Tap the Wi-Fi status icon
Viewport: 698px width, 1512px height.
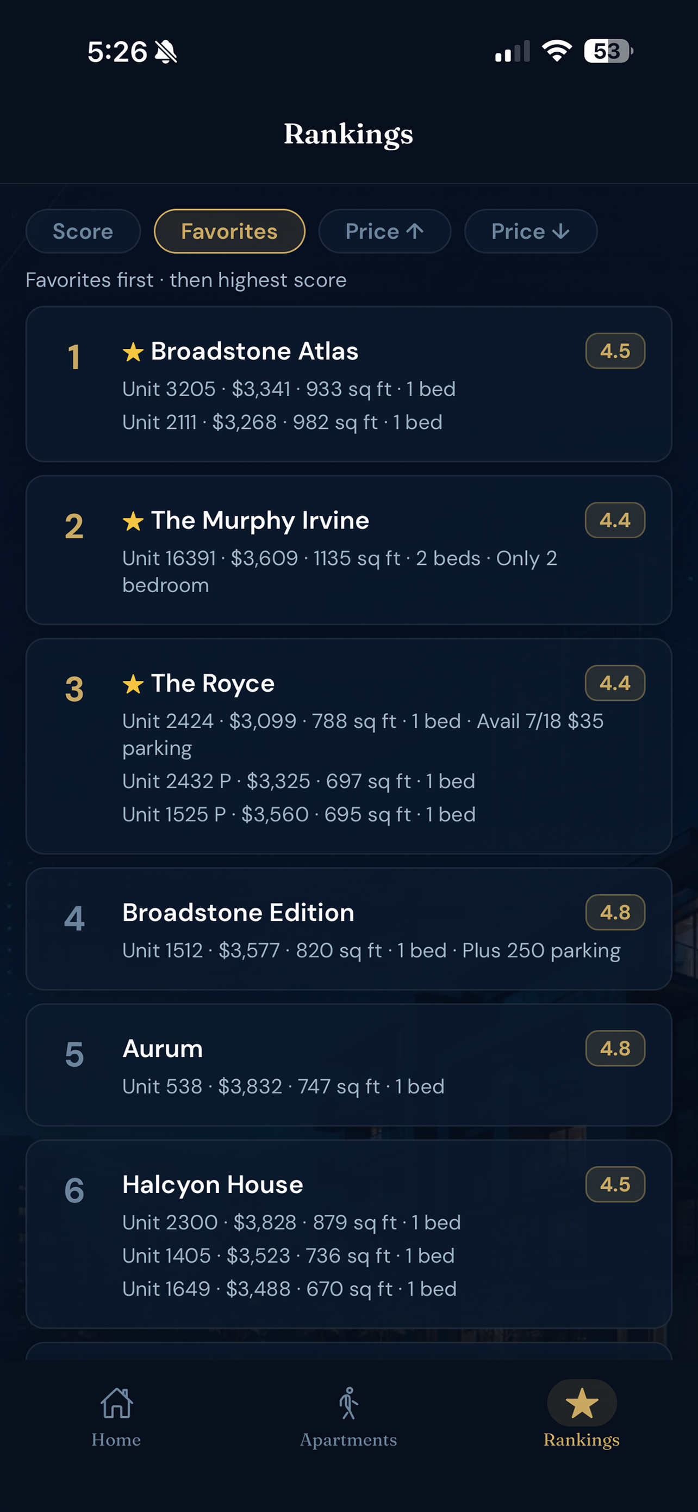point(557,51)
